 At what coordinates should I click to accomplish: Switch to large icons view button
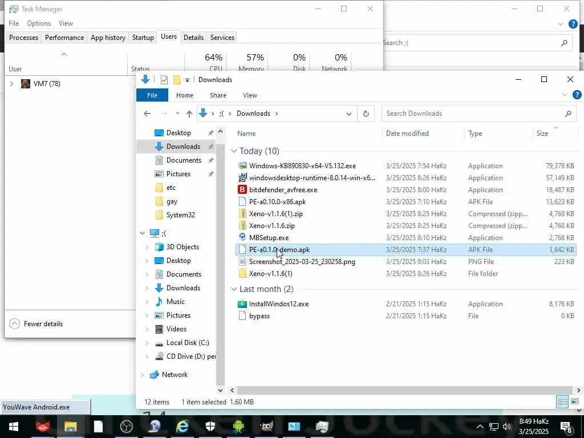[575, 401]
